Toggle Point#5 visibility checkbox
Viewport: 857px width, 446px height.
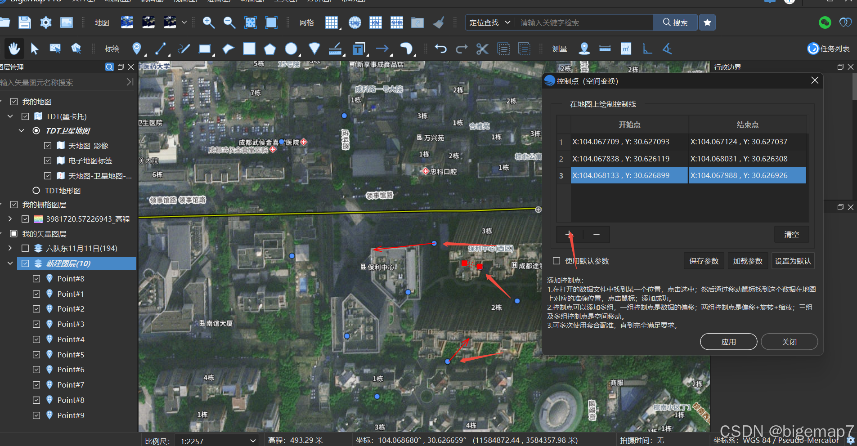[x=36, y=355]
